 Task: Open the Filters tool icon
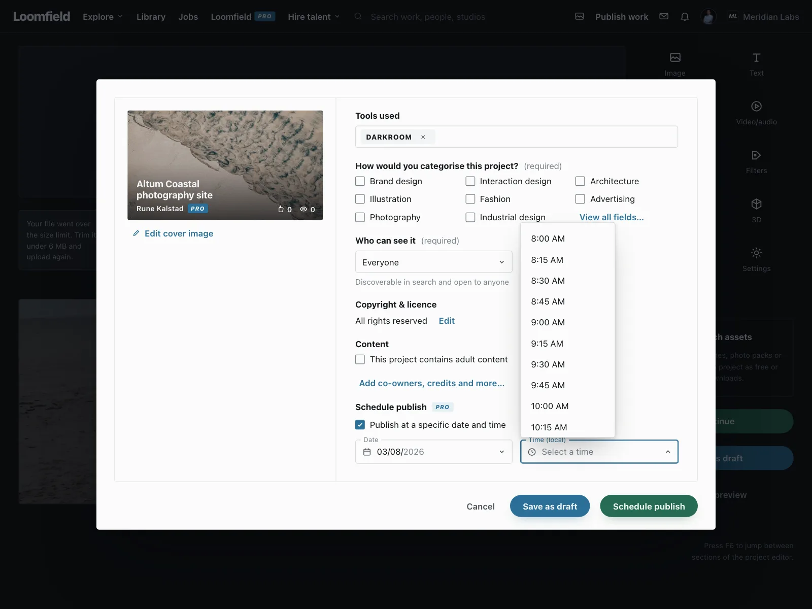(x=756, y=155)
